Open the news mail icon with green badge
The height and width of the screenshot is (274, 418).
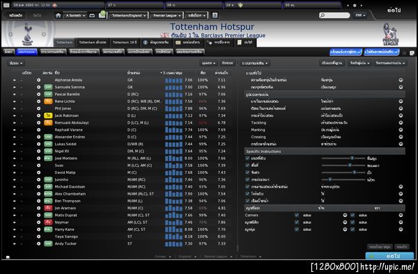[102, 15]
